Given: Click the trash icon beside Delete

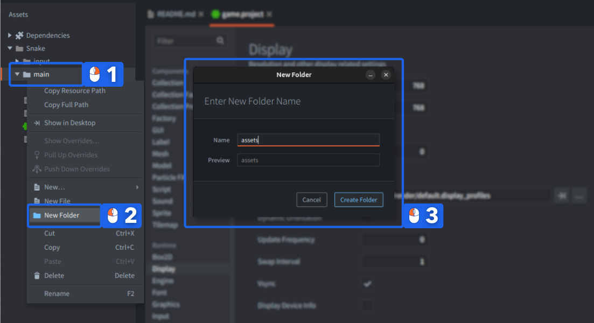Looking at the screenshot, I should (x=36, y=275).
